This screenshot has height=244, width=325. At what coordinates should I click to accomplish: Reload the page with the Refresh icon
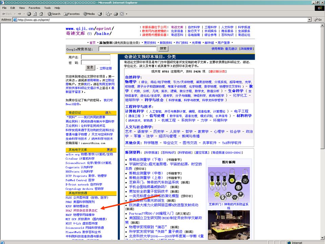click(x=35, y=14)
